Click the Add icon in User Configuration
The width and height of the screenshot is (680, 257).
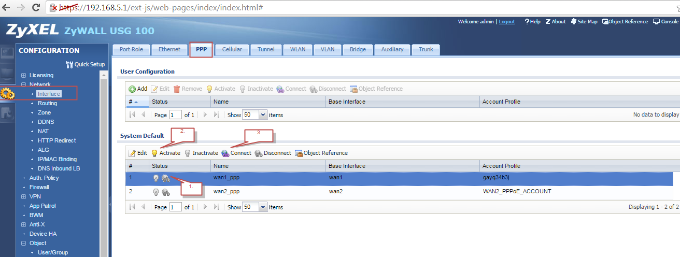click(x=132, y=89)
